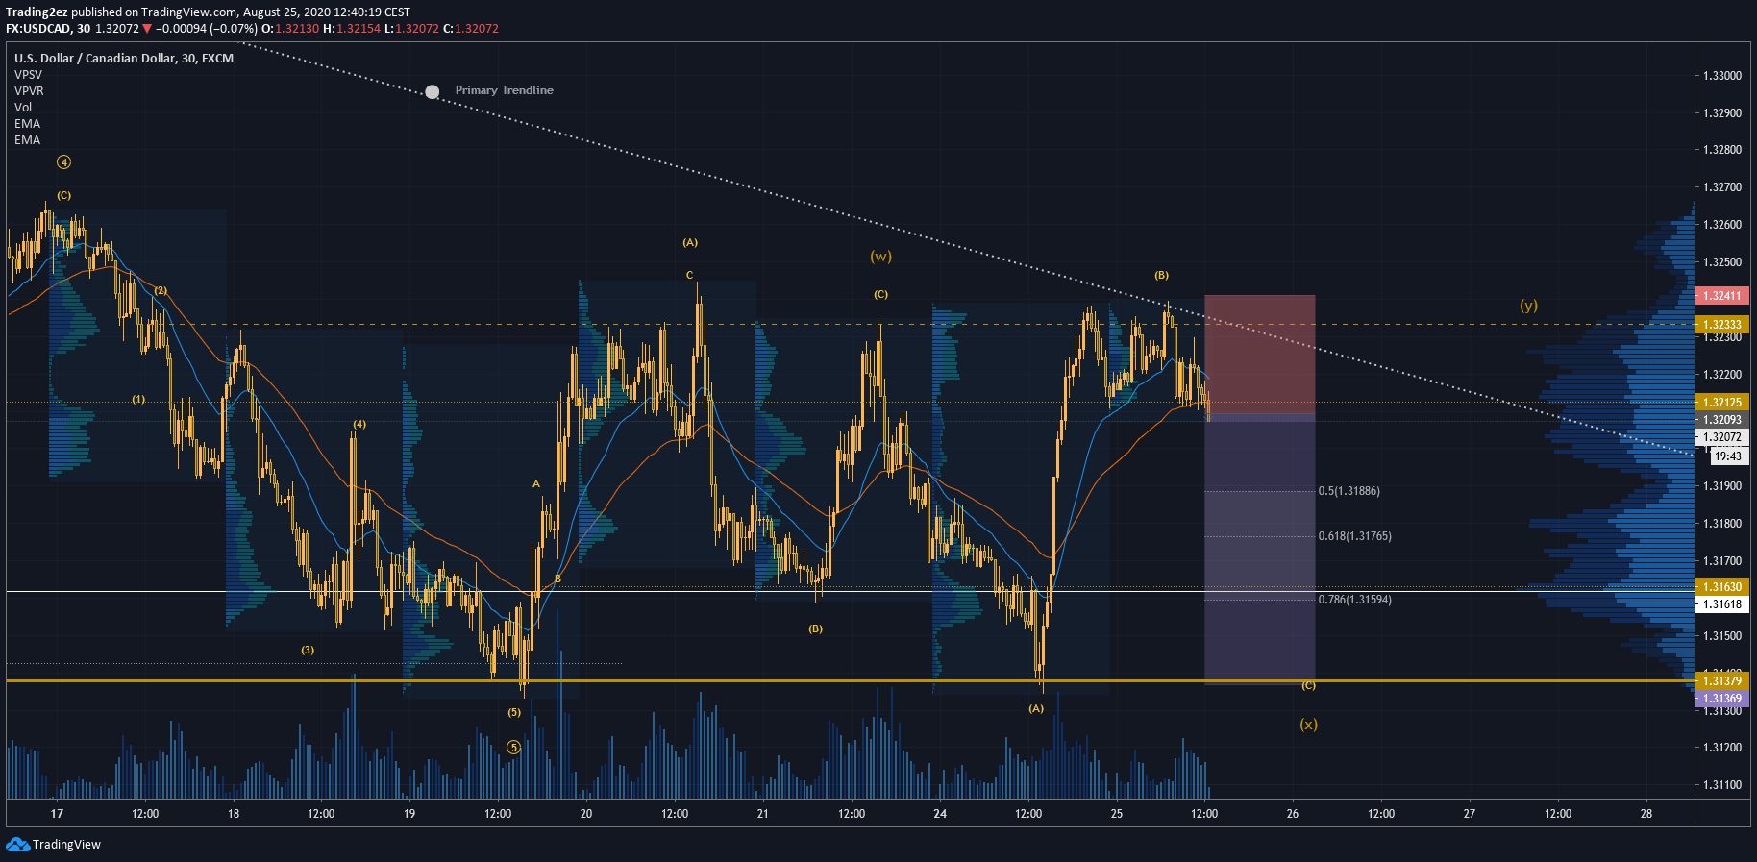Viewport: 1757px width, 862px height.
Task: Click the first EMA indicator label
Action: tap(27, 124)
